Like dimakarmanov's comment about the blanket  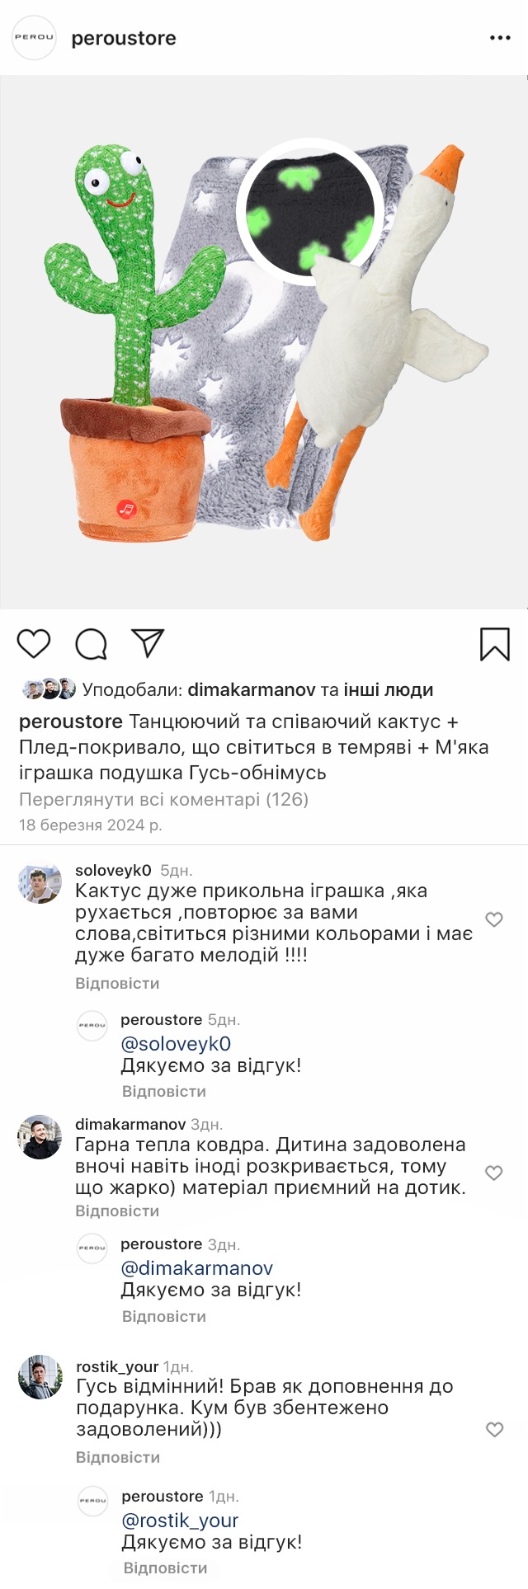click(494, 1173)
